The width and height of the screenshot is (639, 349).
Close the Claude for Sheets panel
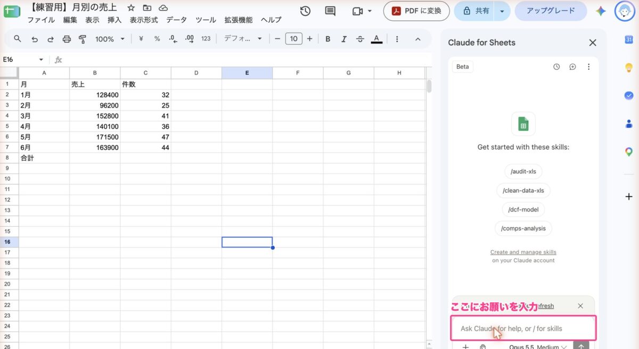click(593, 43)
